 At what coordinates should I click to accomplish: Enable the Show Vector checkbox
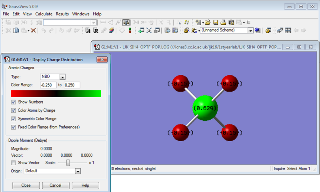[14, 163]
